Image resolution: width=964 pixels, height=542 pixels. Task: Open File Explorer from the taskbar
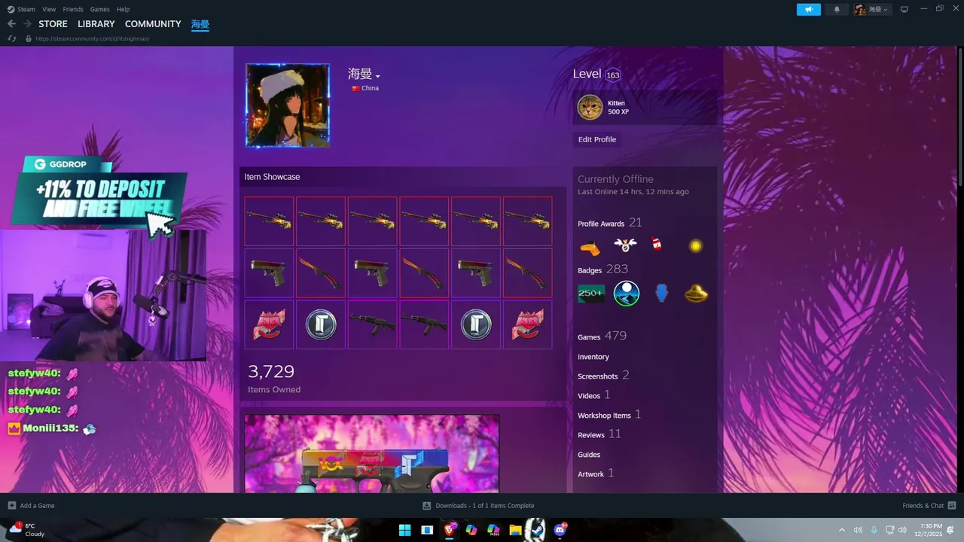tap(515, 530)
